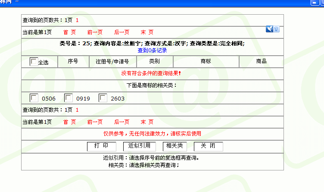This screenshot has height=192, width=324.
Task: Click the 近似引用 button
Action: tap(140, 147)
